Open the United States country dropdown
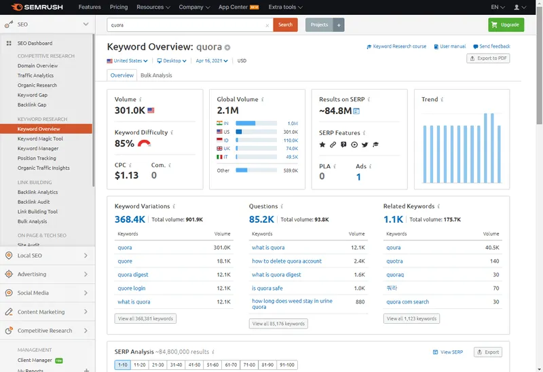This screenshot has width=543, height=372. coord(128,60)
